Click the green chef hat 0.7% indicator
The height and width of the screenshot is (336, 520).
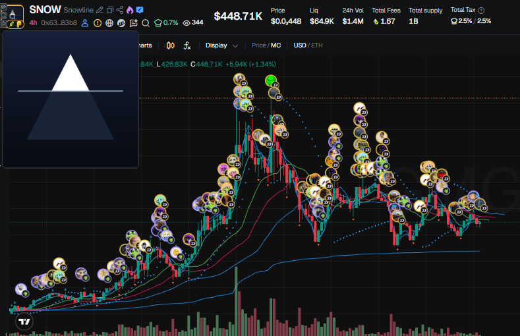click(167, 23)
